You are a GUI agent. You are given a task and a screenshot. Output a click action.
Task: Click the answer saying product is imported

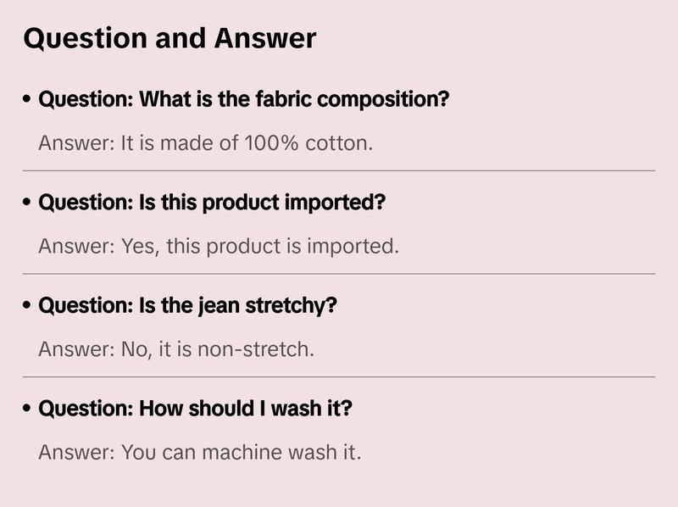click(218, 246)
